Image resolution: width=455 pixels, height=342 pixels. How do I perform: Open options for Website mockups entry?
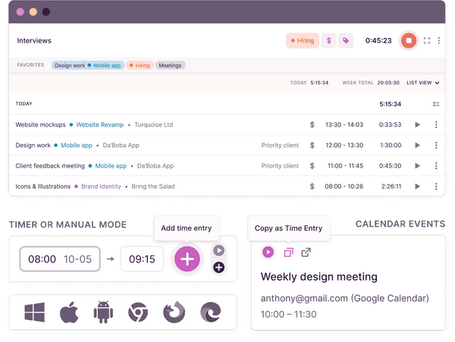(x=436, y=124)
